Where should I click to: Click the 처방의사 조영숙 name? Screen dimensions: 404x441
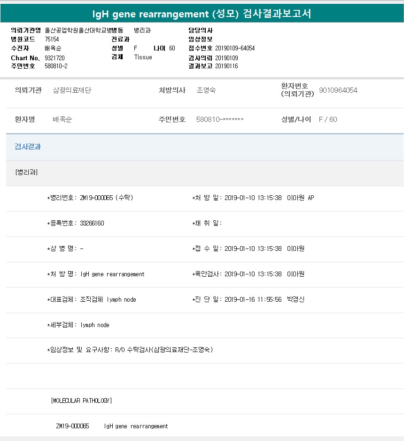(x=206, y=90)
